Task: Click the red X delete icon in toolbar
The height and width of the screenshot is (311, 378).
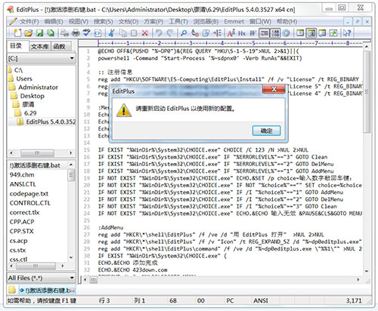Action: [x=145, y=33]
